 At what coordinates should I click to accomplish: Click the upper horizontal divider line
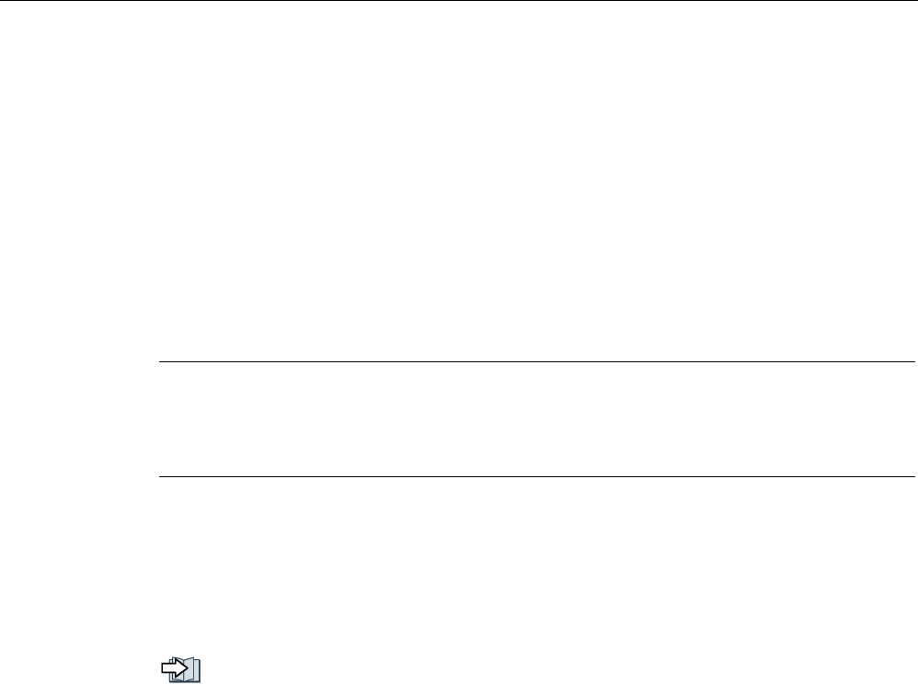click(x=537, y=361)
